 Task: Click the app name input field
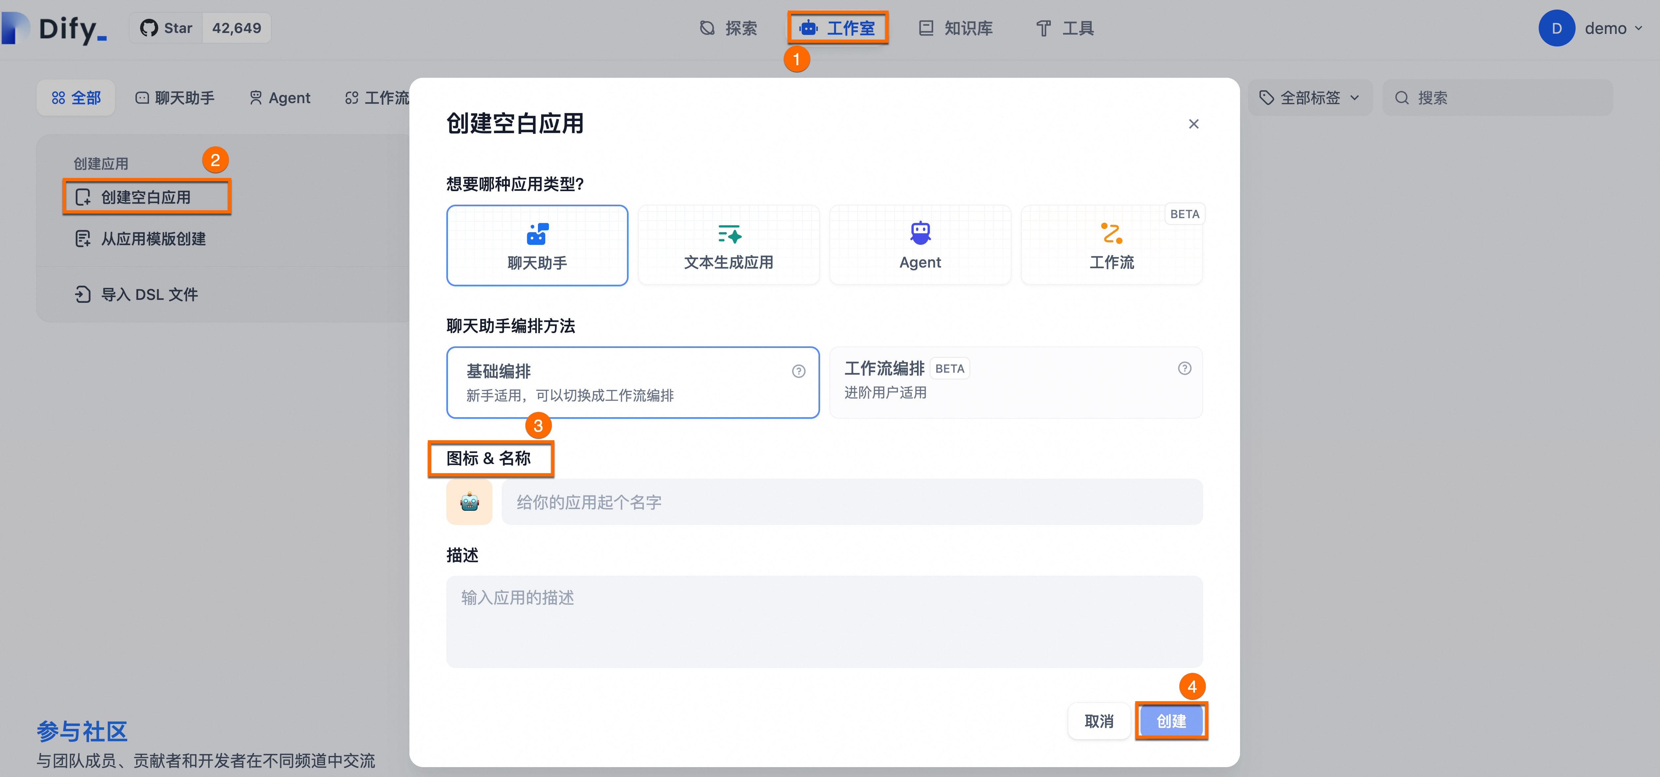click(x=851, y=502)
